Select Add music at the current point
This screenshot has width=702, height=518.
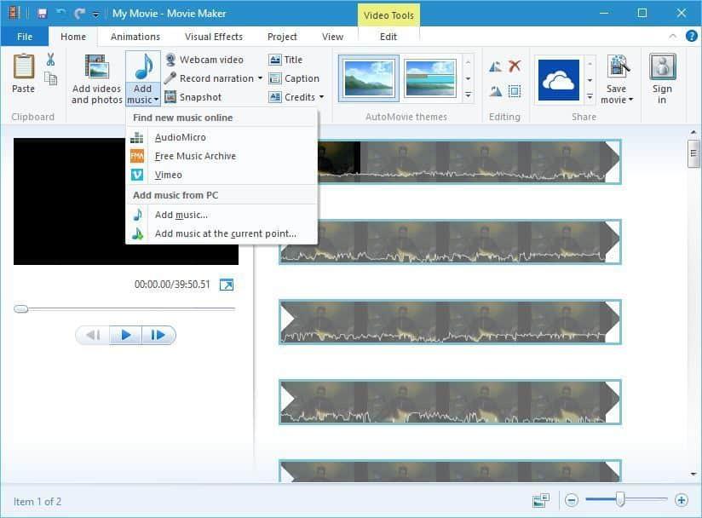click(222, 233)
